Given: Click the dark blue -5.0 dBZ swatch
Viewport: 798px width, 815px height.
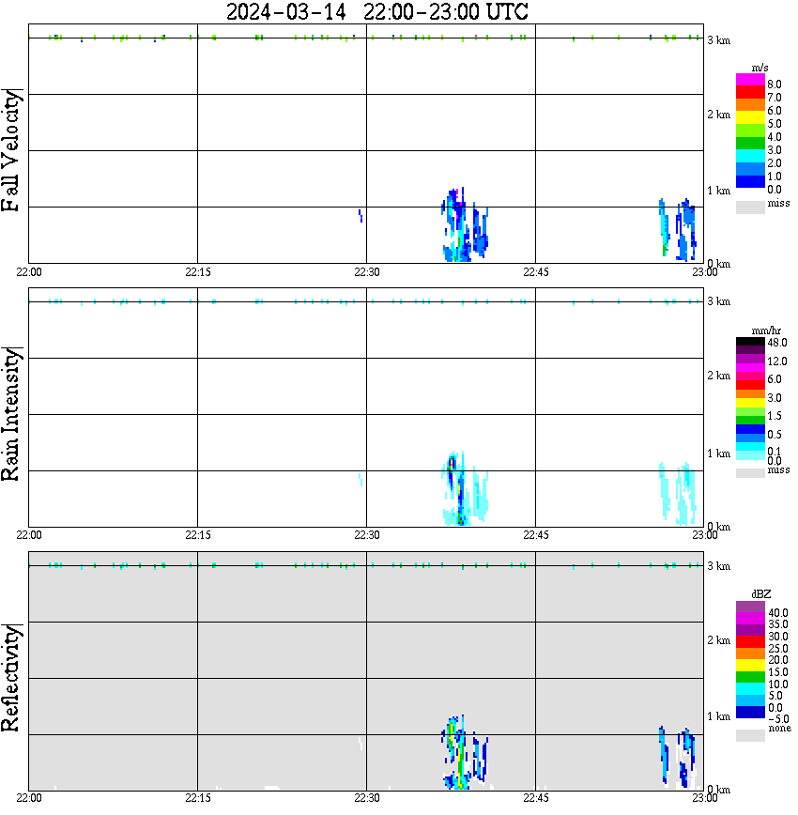Looking at the screenshot, I should point(750,712).
